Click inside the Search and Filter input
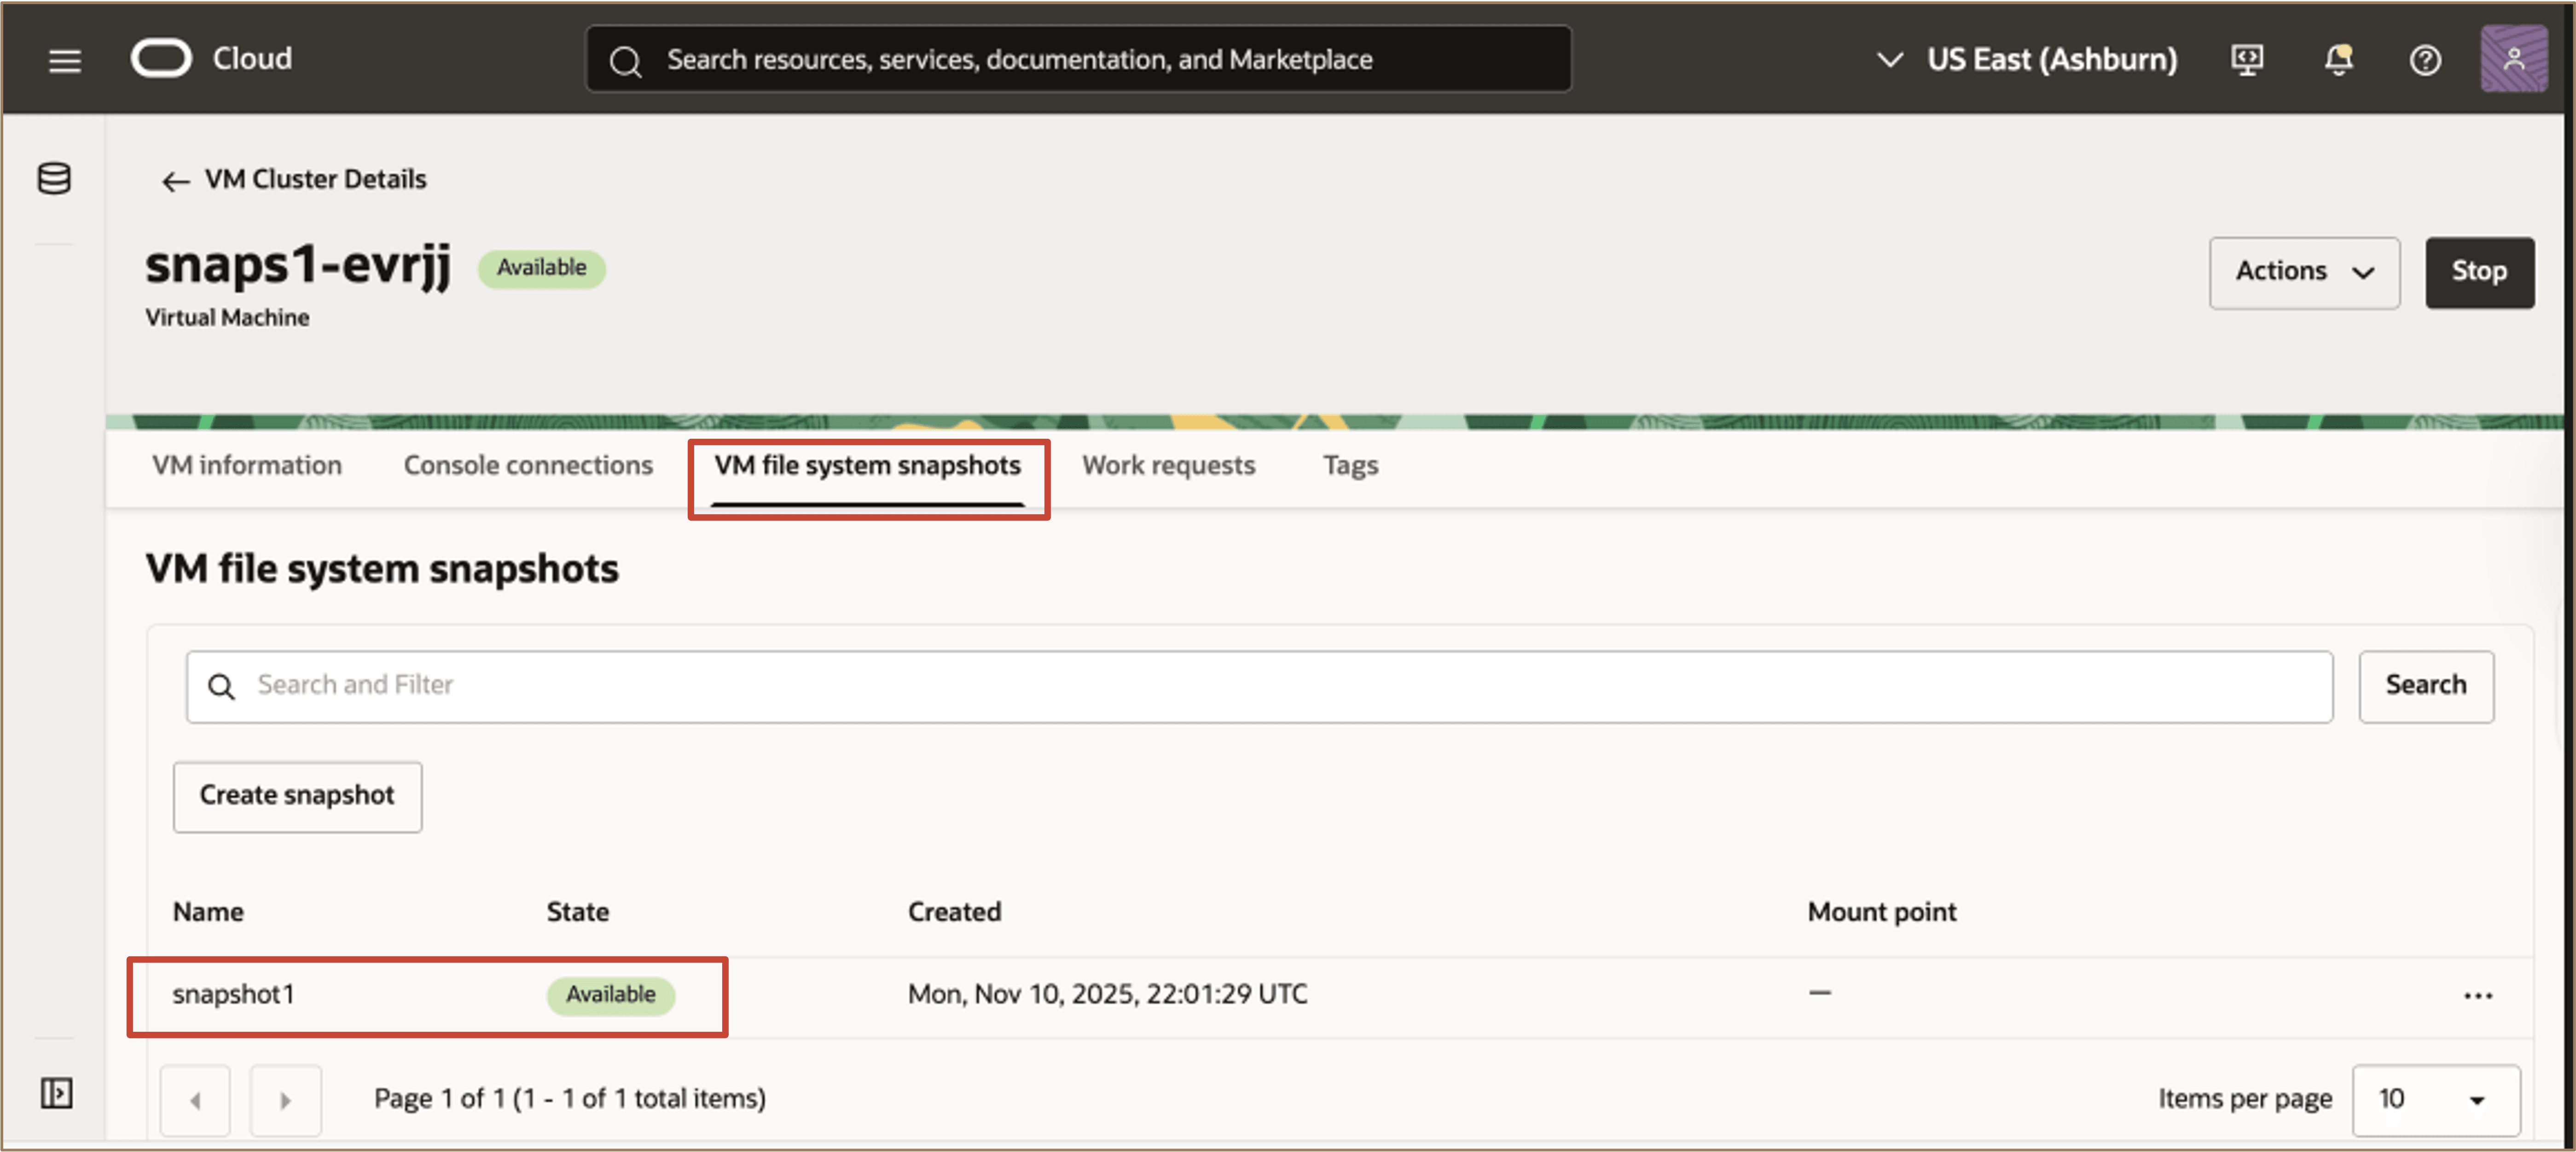2576x1152 pixels. pos(700,686)
